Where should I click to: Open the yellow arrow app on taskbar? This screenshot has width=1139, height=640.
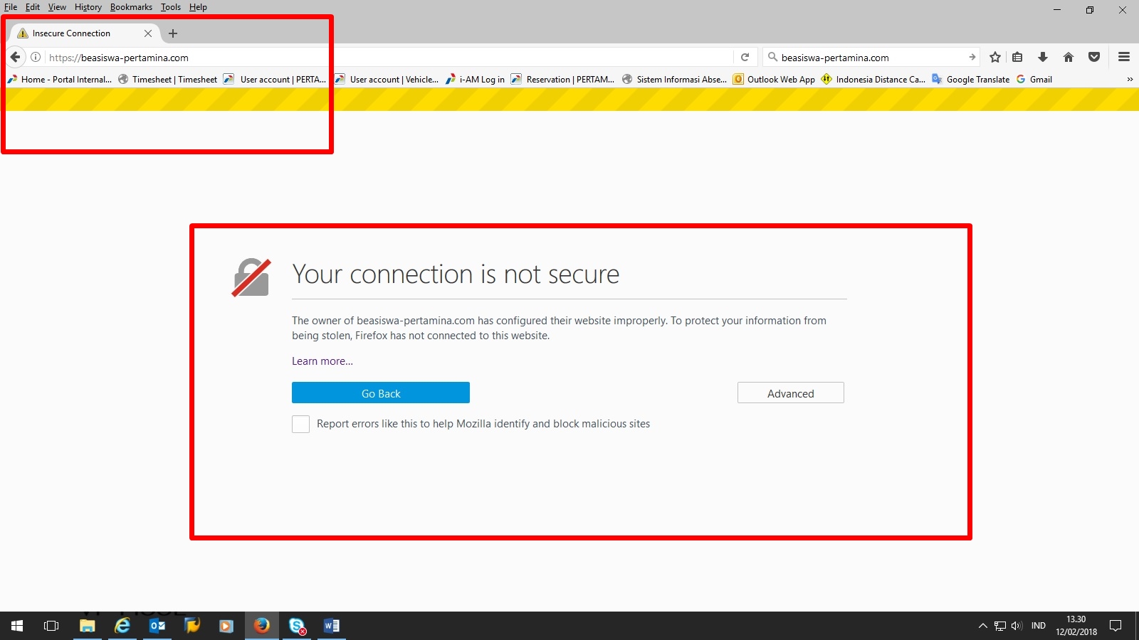coord(192,626)
